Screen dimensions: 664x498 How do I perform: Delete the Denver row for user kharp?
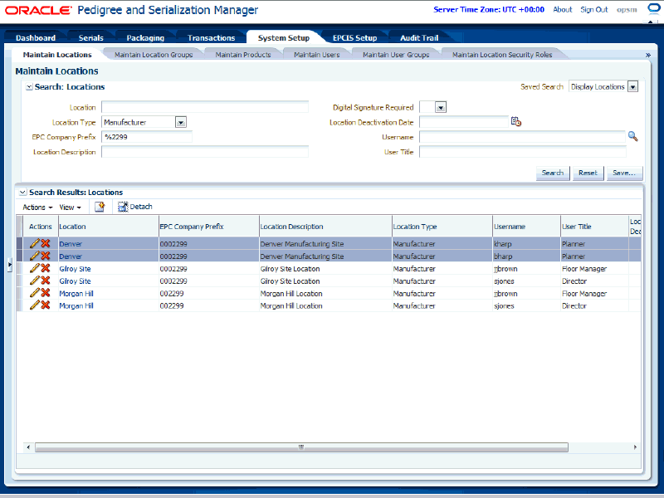(x=46, y=243)
